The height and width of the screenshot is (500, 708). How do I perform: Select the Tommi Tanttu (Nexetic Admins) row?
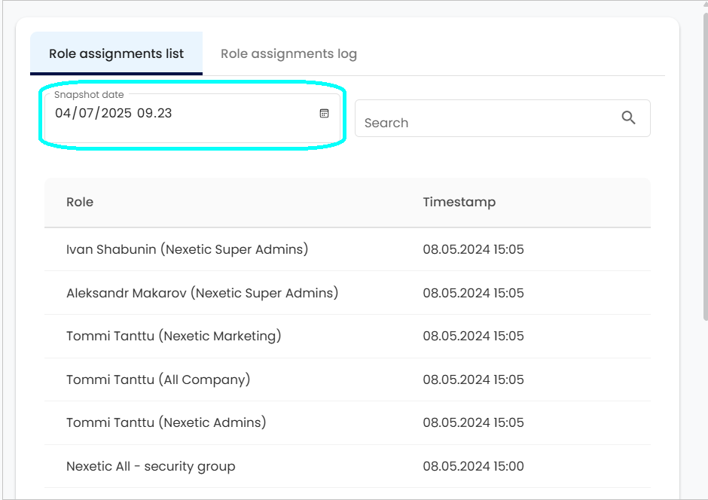pos(348,423)
